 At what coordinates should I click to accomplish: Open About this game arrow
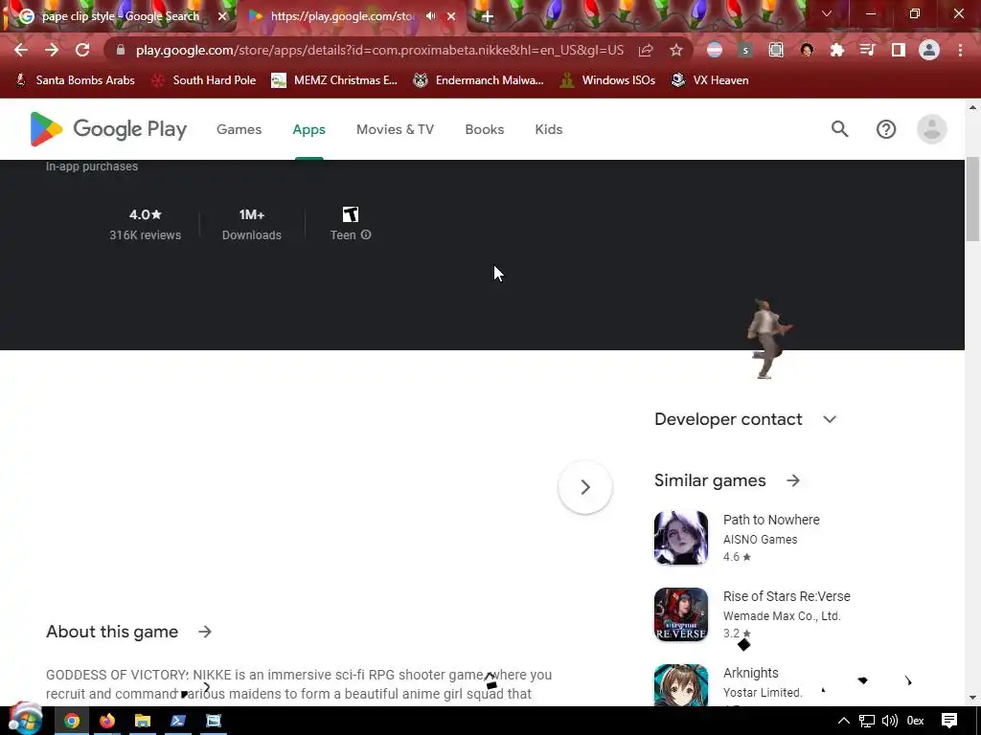tap(205, 632)
